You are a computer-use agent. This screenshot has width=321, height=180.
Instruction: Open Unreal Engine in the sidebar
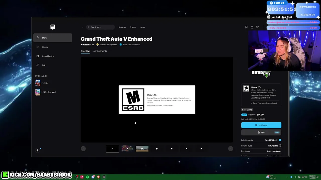tap(53, 56)
